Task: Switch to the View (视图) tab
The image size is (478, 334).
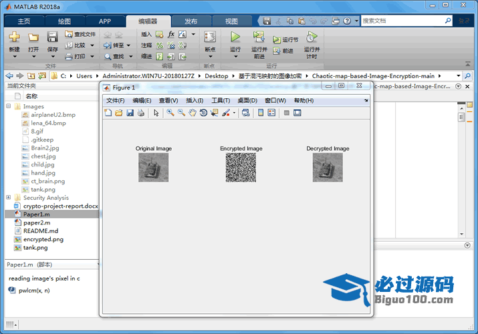Action: [x=231, y=21]
